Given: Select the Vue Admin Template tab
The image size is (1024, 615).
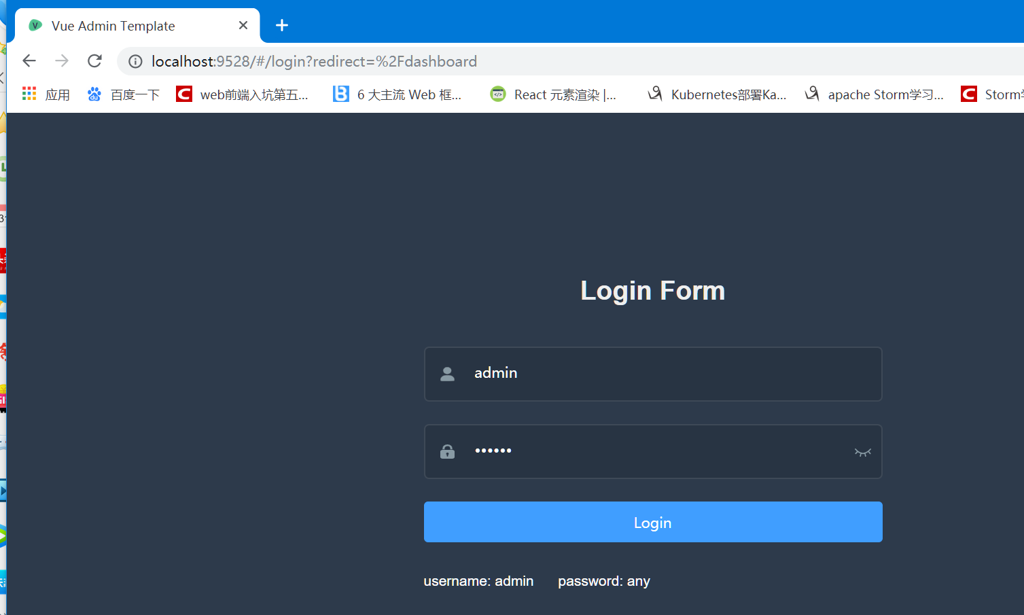Looking at the screenshot, I should pos(137,26).
